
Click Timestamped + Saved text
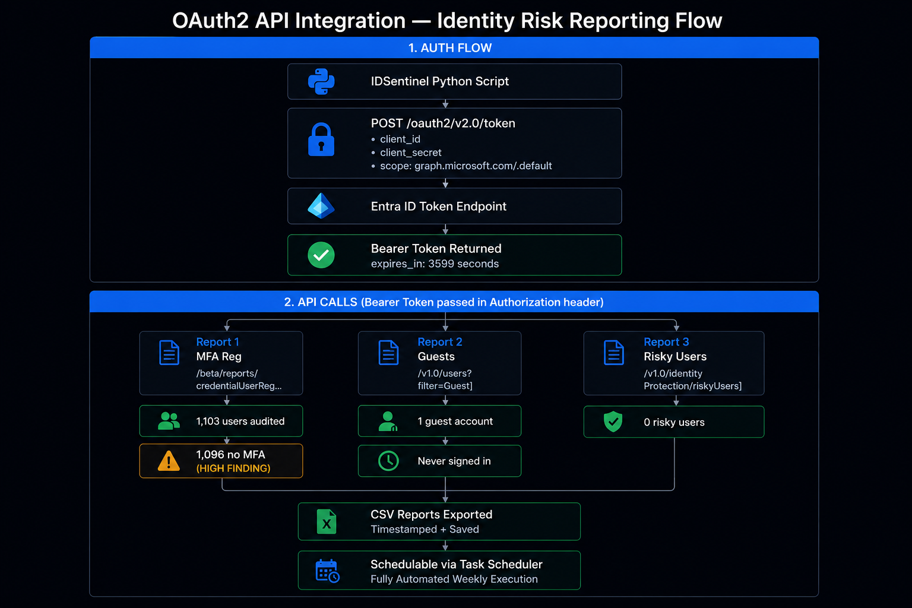coord(425,530)
